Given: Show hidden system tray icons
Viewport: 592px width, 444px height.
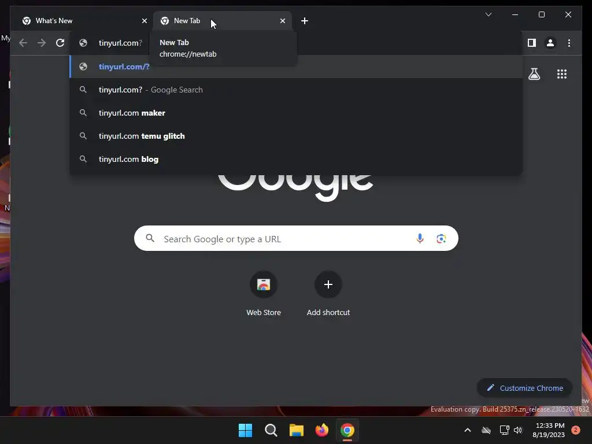Looking at the screenshot, I should point(467,430).
